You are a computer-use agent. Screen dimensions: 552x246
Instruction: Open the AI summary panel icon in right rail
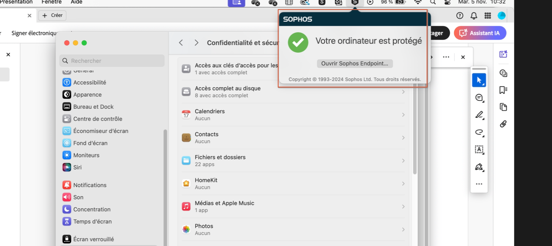[503, 54]
